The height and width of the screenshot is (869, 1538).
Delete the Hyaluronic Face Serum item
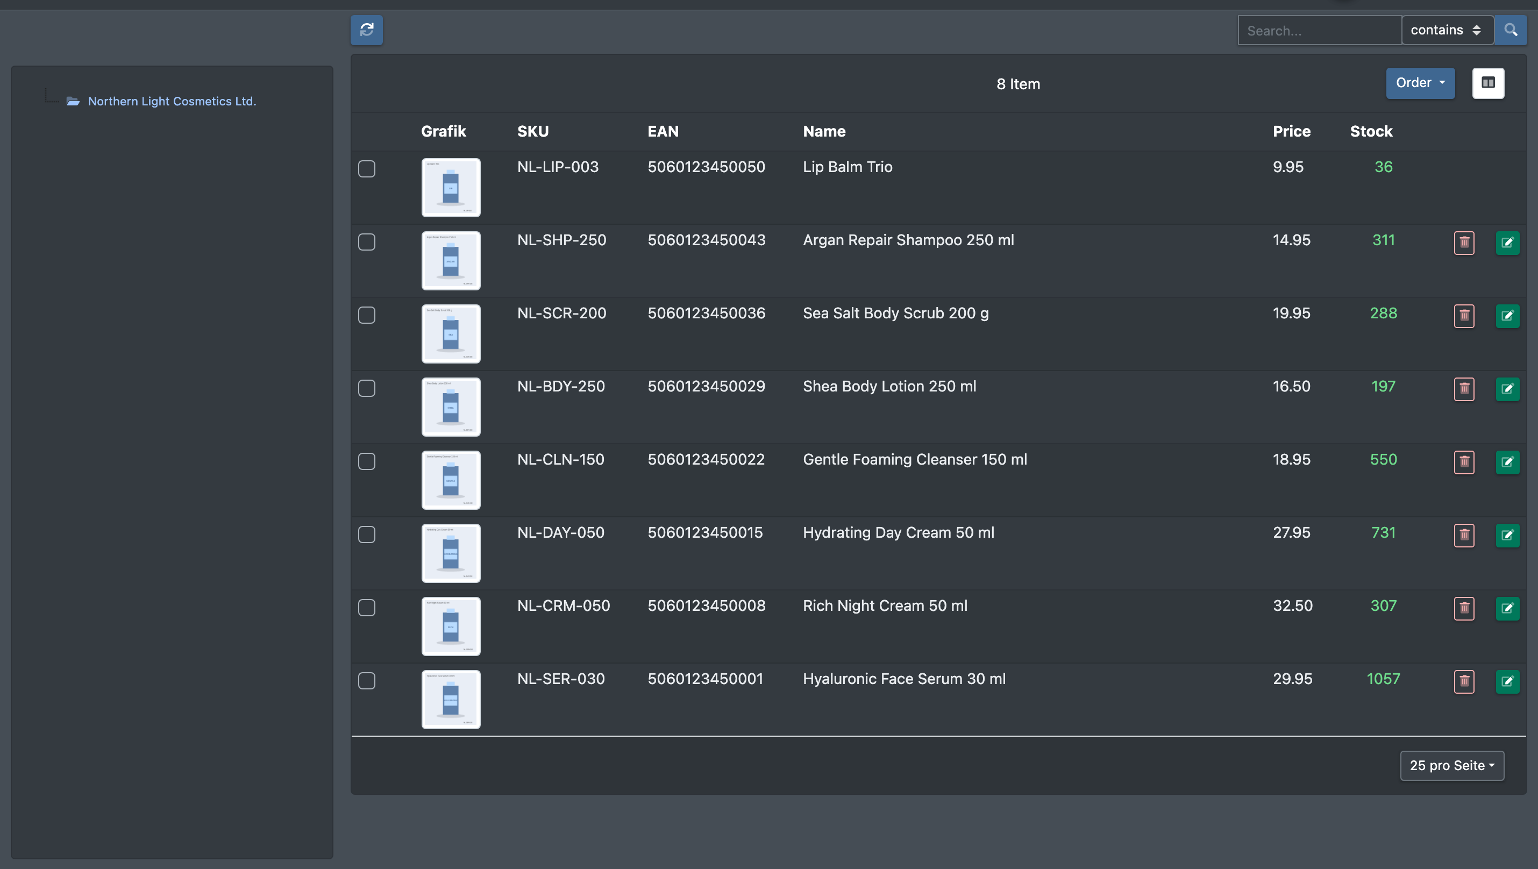(1464, 681)
